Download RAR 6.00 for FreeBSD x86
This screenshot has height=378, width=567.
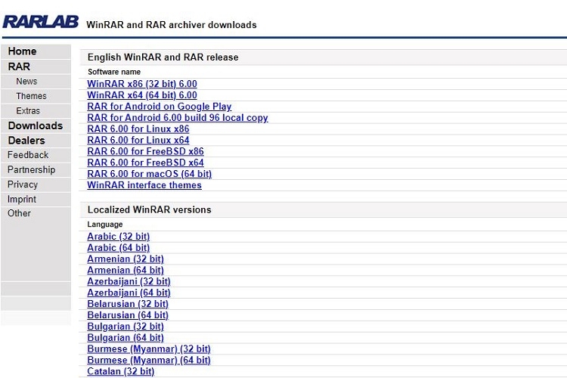[x=145, y=151]
